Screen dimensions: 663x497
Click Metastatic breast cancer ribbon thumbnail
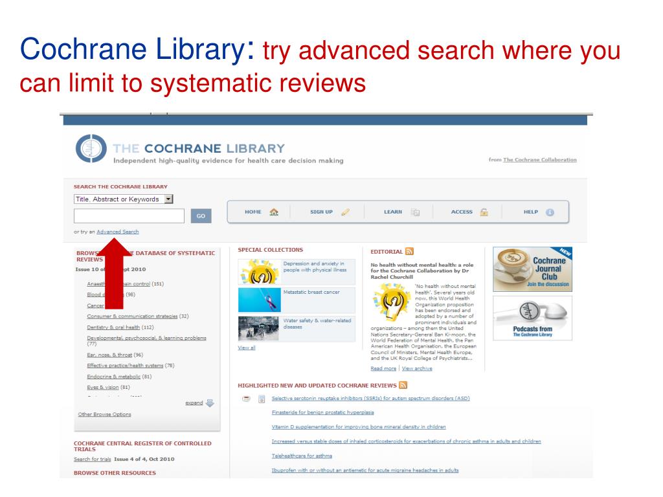pyautogui.click(x=259, y=300)
